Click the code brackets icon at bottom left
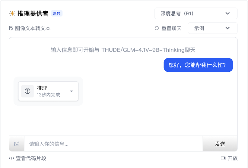248x168 pixels. click(x=11, y=158)
